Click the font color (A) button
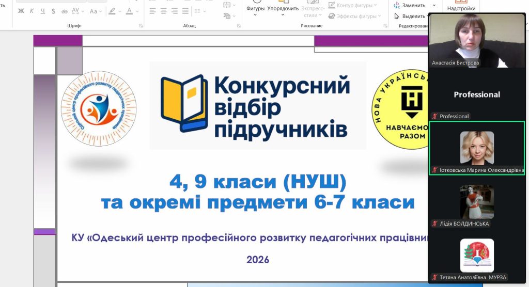This screenshot has width=529, height=287. (x=129, y=11)
